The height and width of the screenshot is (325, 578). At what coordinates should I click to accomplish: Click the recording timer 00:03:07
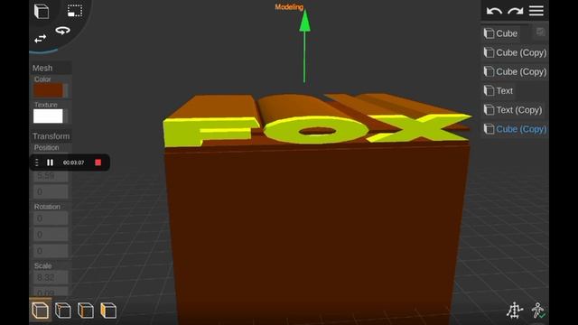pyautogui.click(x=73, y=162)
